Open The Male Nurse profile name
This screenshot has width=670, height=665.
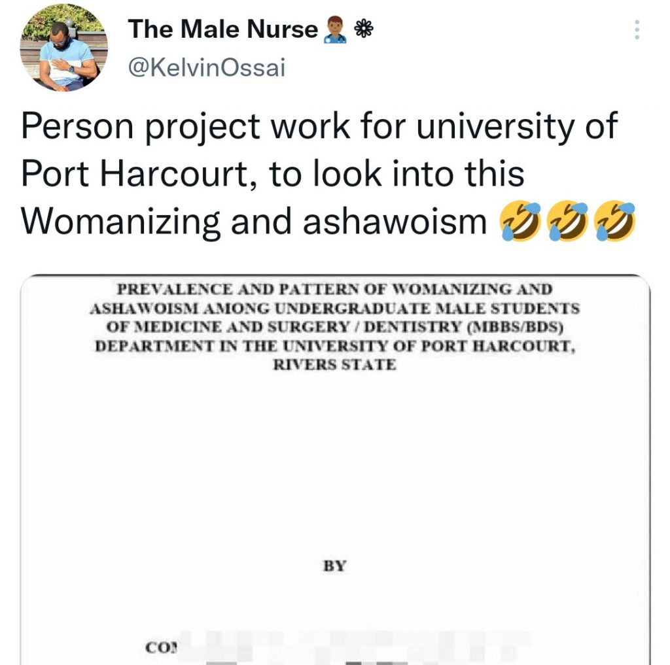(222, 29)
